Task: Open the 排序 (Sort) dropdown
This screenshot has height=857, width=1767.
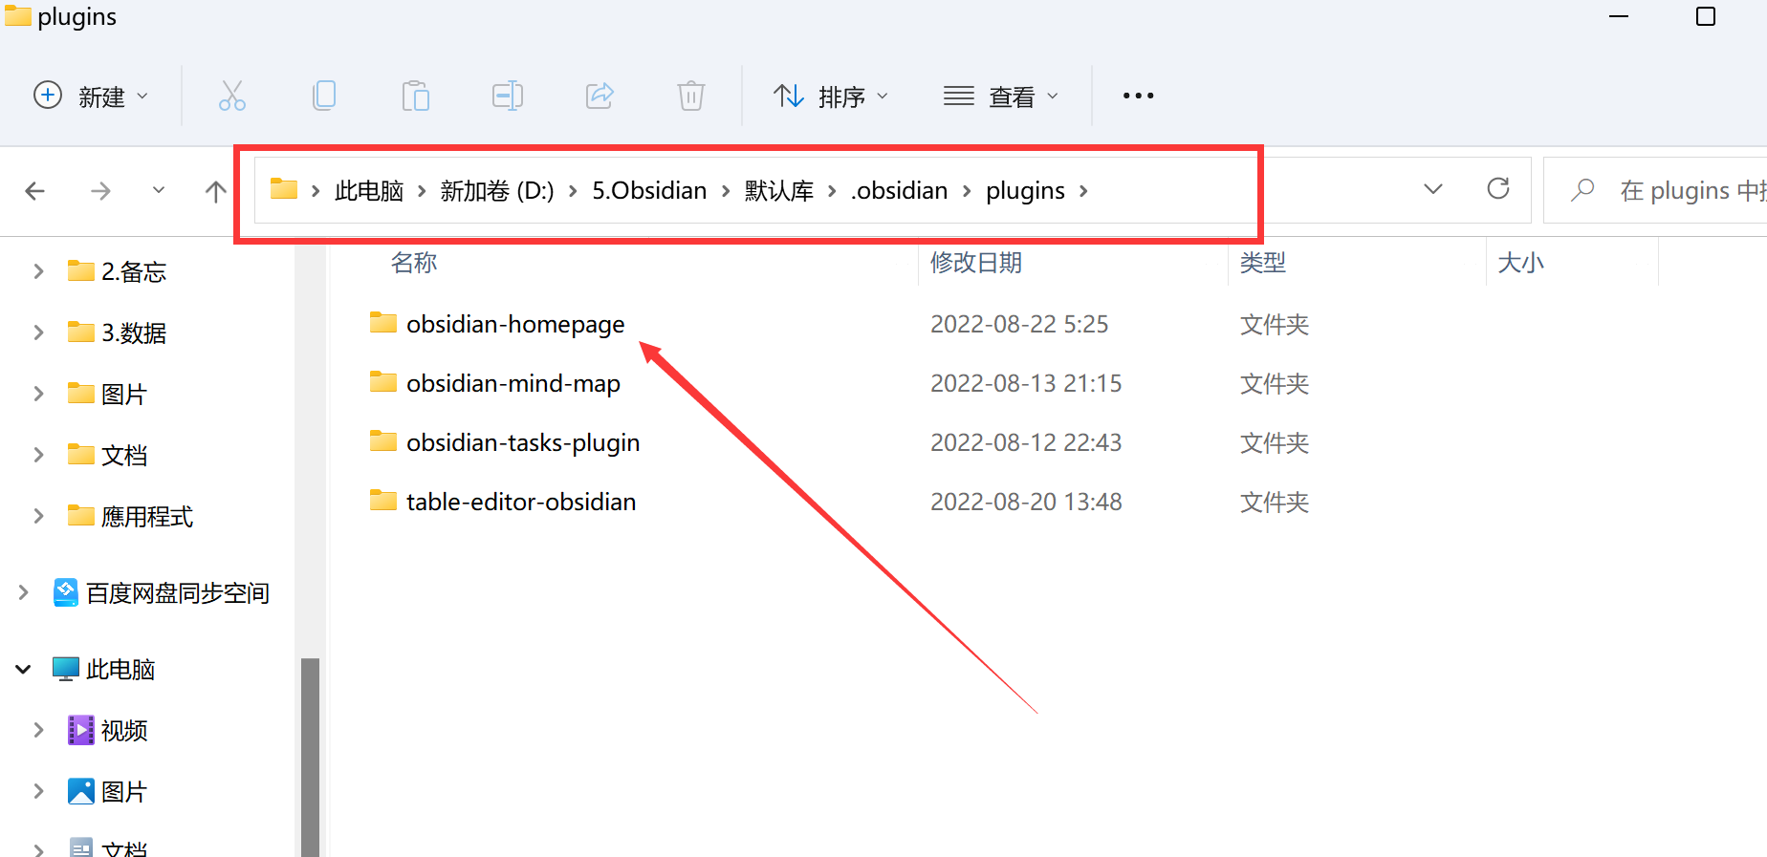Action: 831,96
